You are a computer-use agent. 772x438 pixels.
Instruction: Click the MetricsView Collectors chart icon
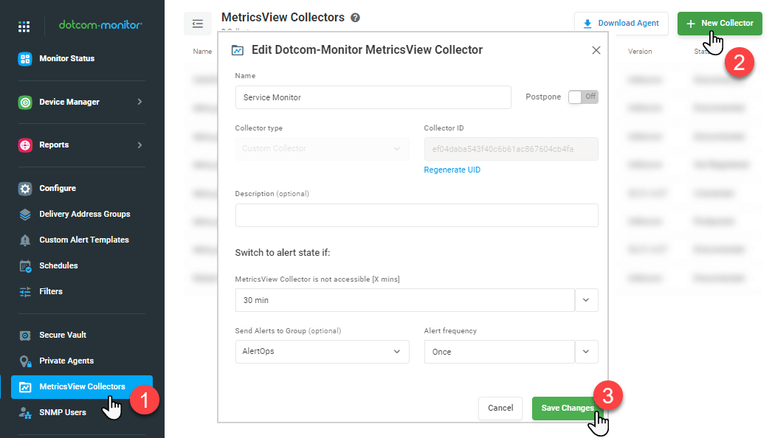point(25,387)
